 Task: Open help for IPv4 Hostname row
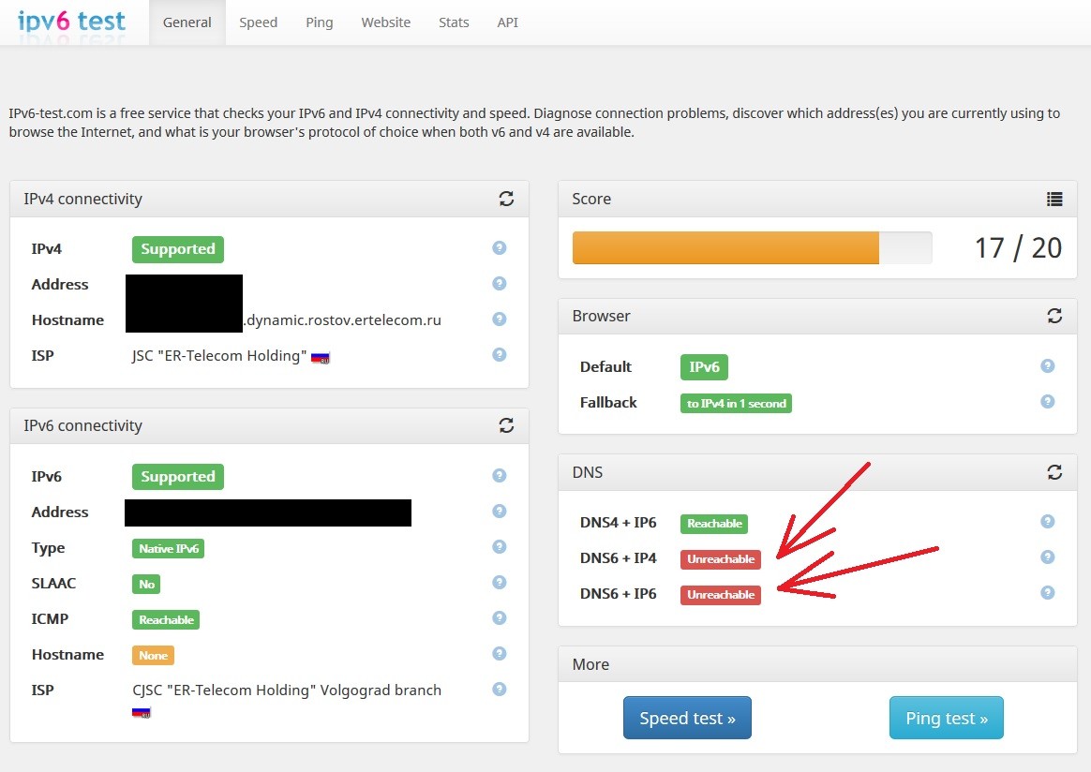(500, 319)
